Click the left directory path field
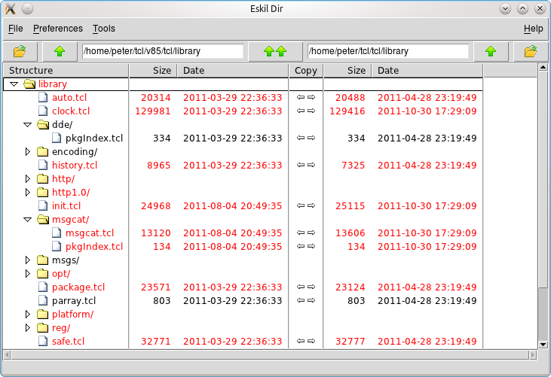 click(x=162, y=51)
